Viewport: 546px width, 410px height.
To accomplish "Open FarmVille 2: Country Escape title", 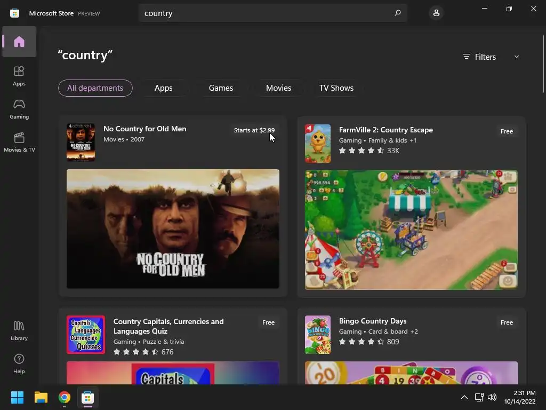I will coord(386,130).
